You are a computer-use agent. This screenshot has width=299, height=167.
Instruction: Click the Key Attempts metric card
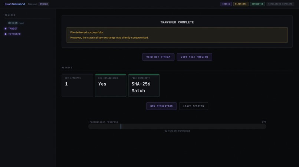click(x=77, y=85)
